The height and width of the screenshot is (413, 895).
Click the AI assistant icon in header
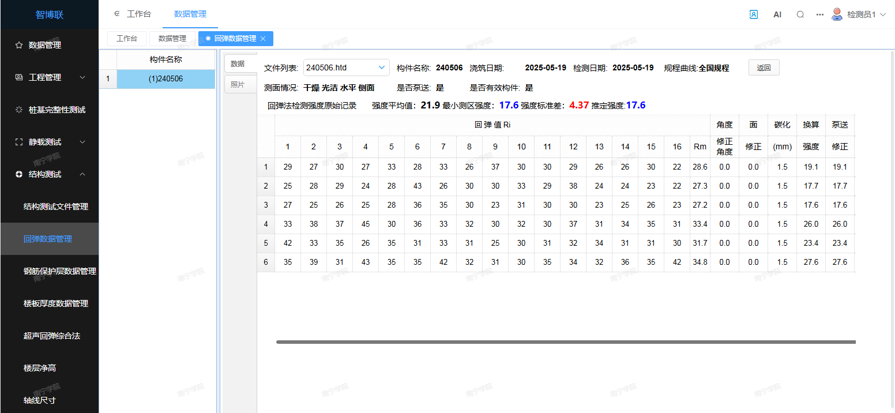[777, 14]
